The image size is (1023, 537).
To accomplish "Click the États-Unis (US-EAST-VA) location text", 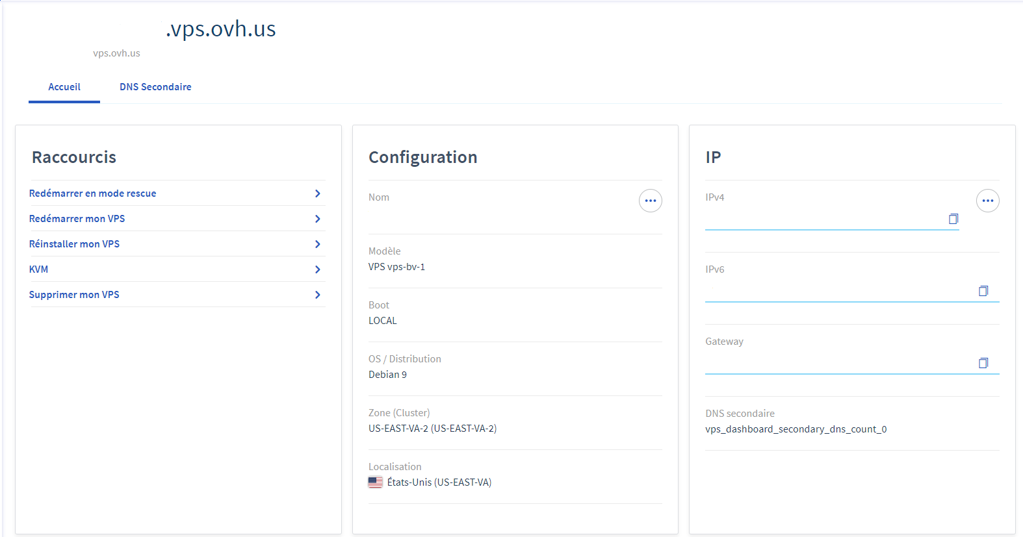I will point(439,482).
